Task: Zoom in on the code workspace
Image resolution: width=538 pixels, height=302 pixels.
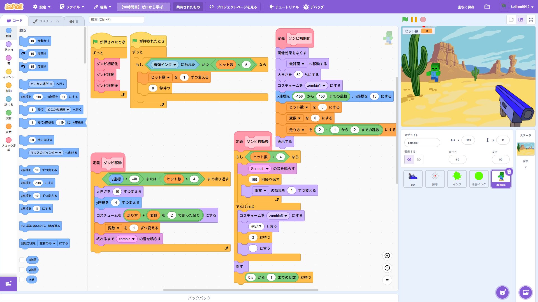Action: pyautogui.click(x=387, y=256)
